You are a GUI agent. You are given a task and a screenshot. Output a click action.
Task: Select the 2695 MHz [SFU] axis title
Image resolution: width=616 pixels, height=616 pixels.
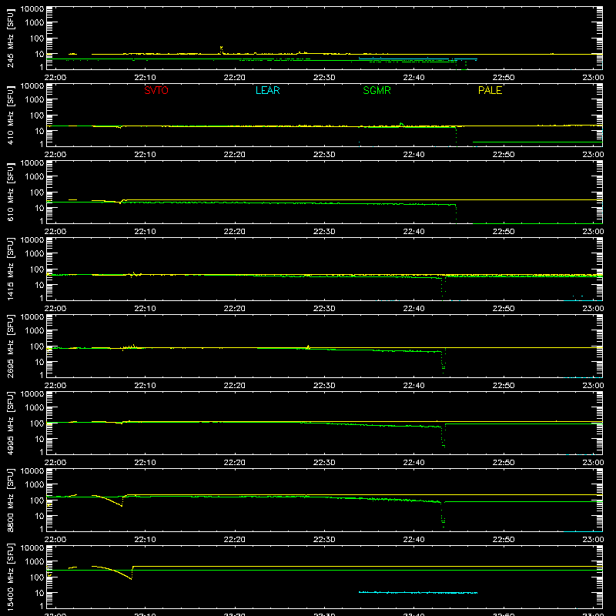11,346
